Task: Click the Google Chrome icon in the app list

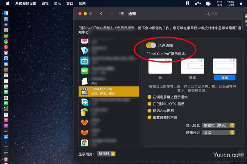Action: point(84,143)
